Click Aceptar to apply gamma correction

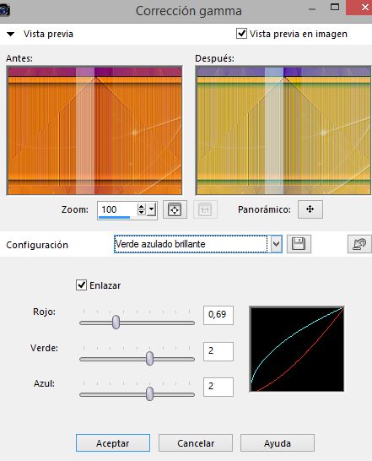(113, 442)
